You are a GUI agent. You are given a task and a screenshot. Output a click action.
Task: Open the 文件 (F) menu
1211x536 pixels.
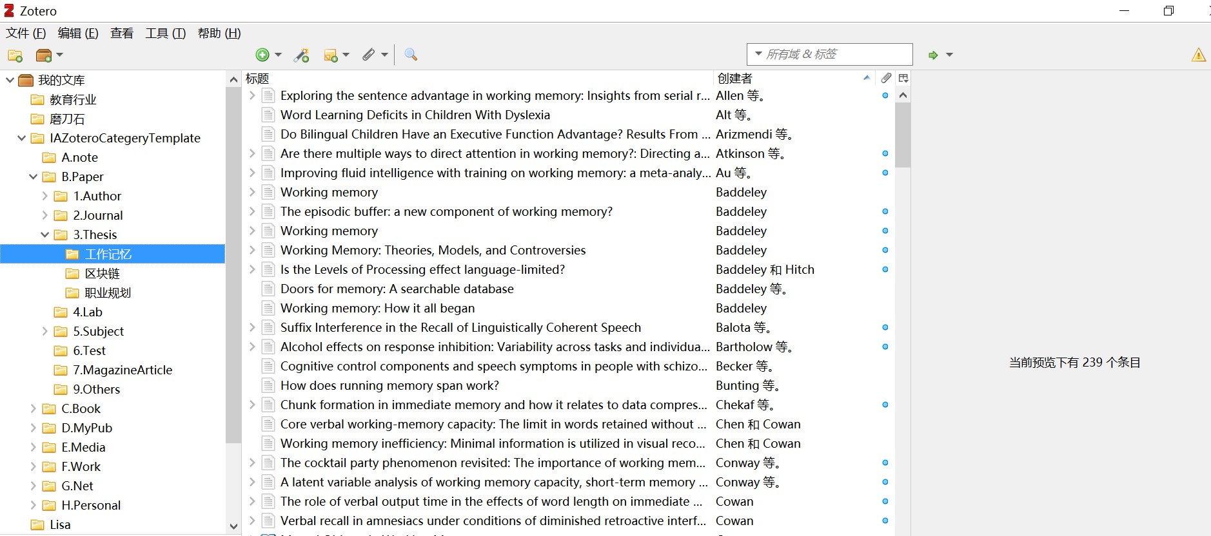click(26, 33)
